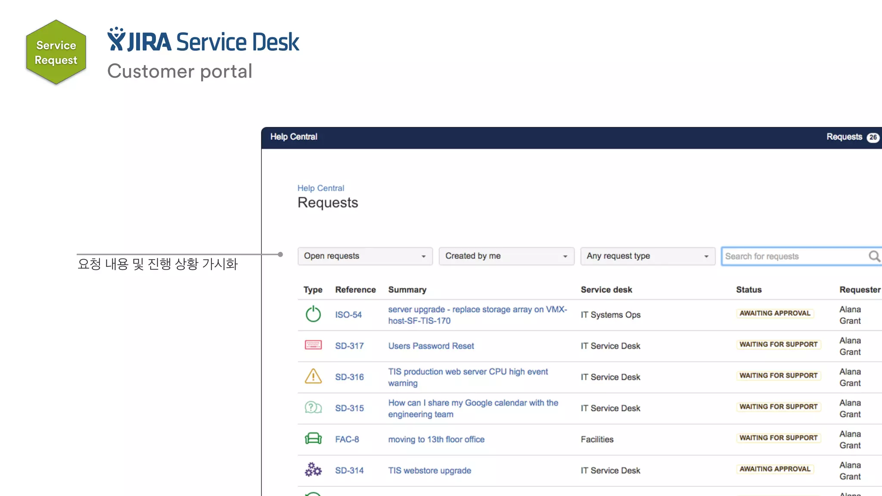Click WAITING FOR SUPPORT status for SD-317

[778, 344]
